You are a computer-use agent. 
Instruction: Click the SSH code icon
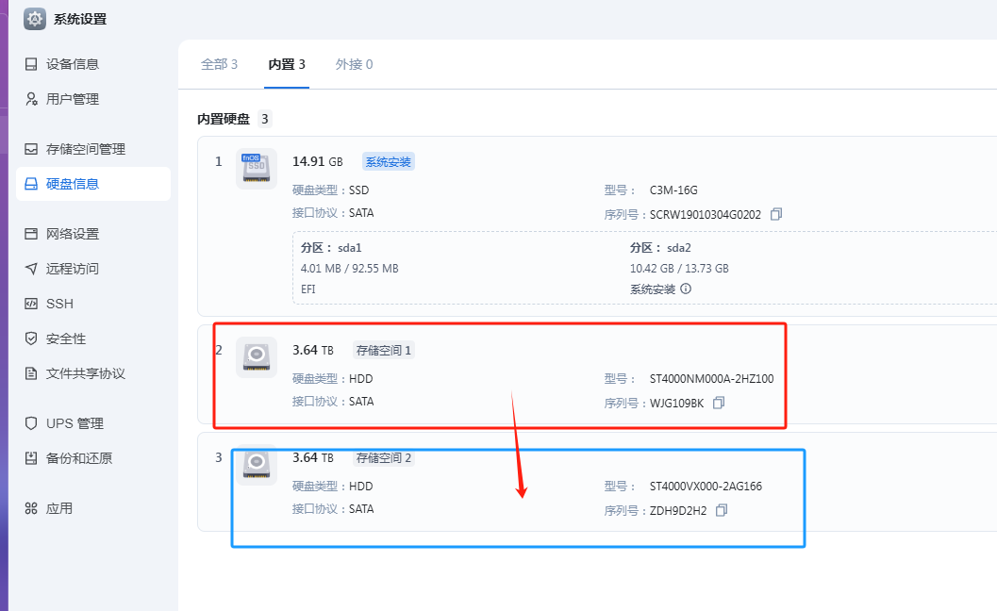click(31, 304)
